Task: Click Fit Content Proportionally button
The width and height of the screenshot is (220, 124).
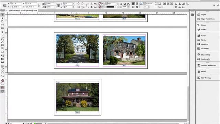Action: pos(159,4)
